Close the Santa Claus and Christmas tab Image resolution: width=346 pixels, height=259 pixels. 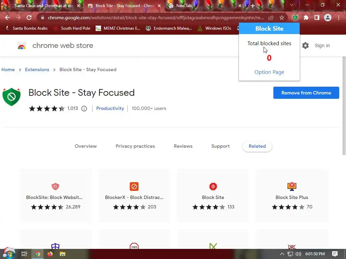(x=78, y=6)
